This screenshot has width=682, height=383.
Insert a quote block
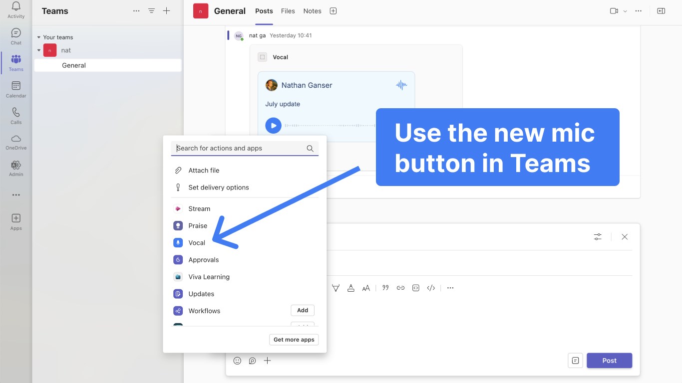(385, 288)
